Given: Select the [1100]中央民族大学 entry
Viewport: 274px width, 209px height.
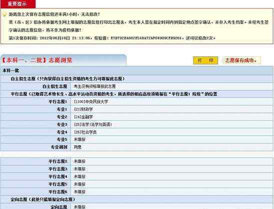Looking at the screenshot, I should tap(91, 102).
